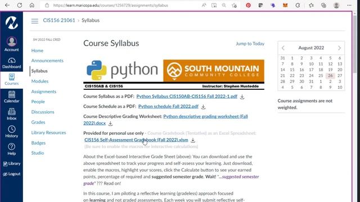Open Python schedule Fall 2022.pdf link
The image size is (360, 202).
point(168,106)
